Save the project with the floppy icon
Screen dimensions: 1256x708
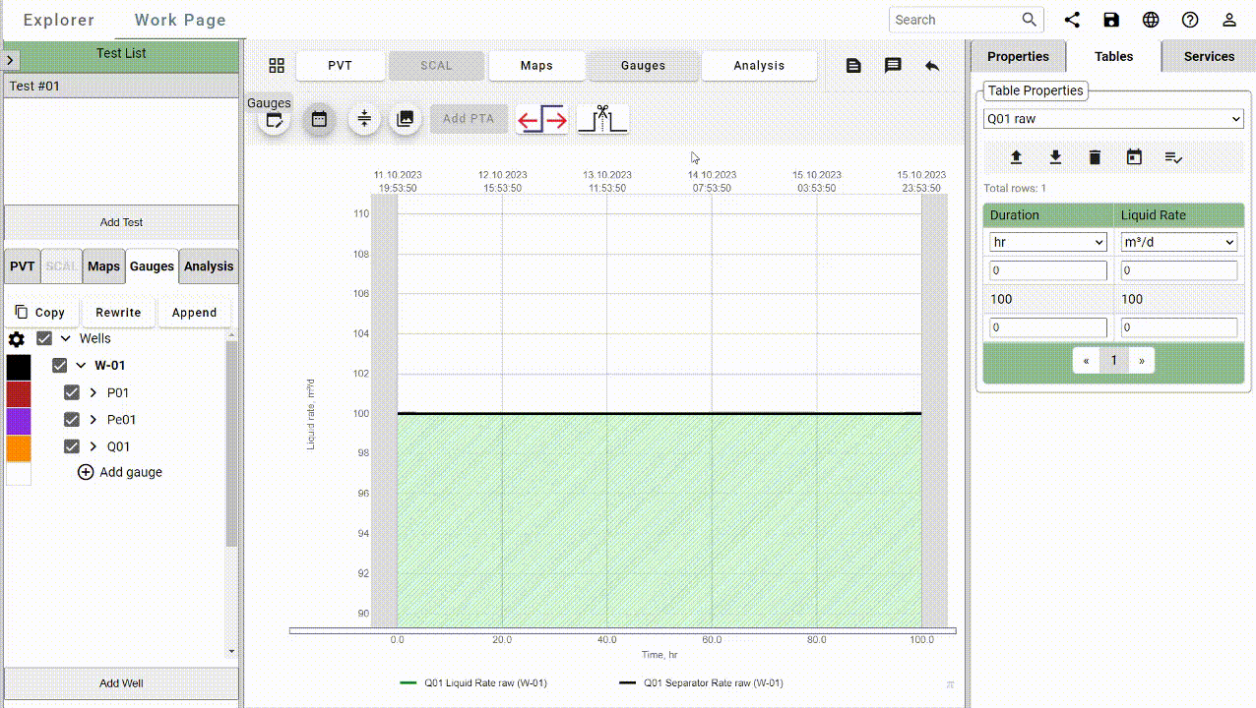(x=1111, y=20)
